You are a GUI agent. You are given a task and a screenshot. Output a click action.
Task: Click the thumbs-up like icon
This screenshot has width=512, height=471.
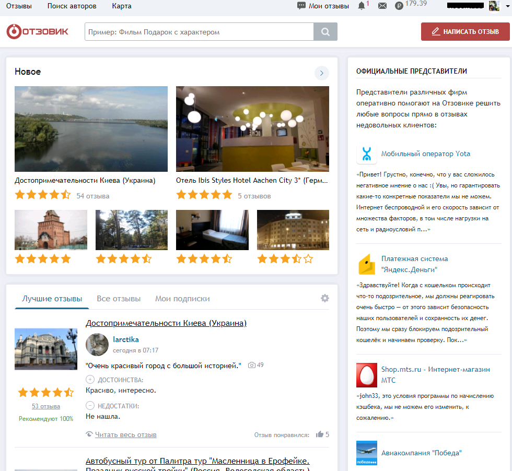(320, 434)
